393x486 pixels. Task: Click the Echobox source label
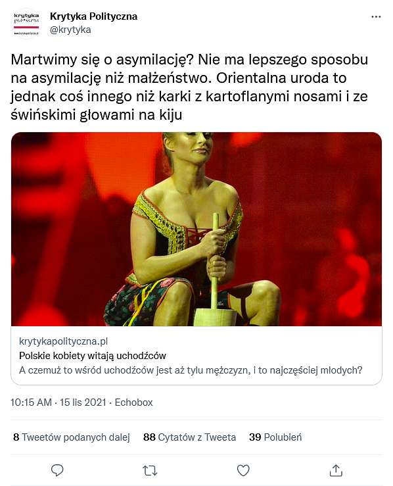coord(134,402)
